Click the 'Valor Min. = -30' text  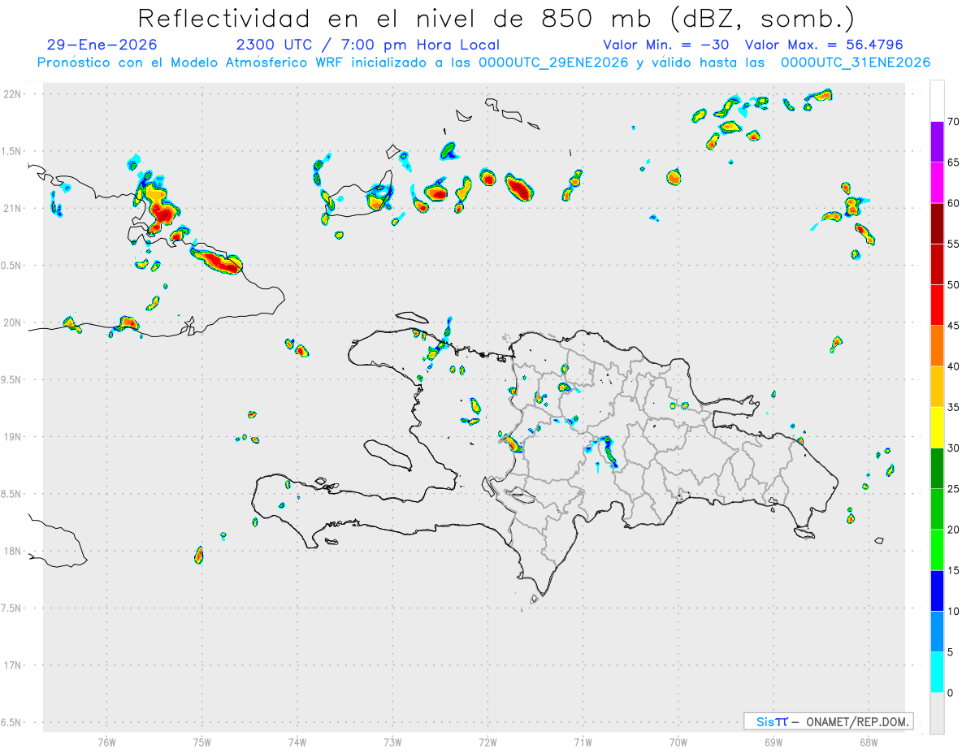tap(668, 45)
